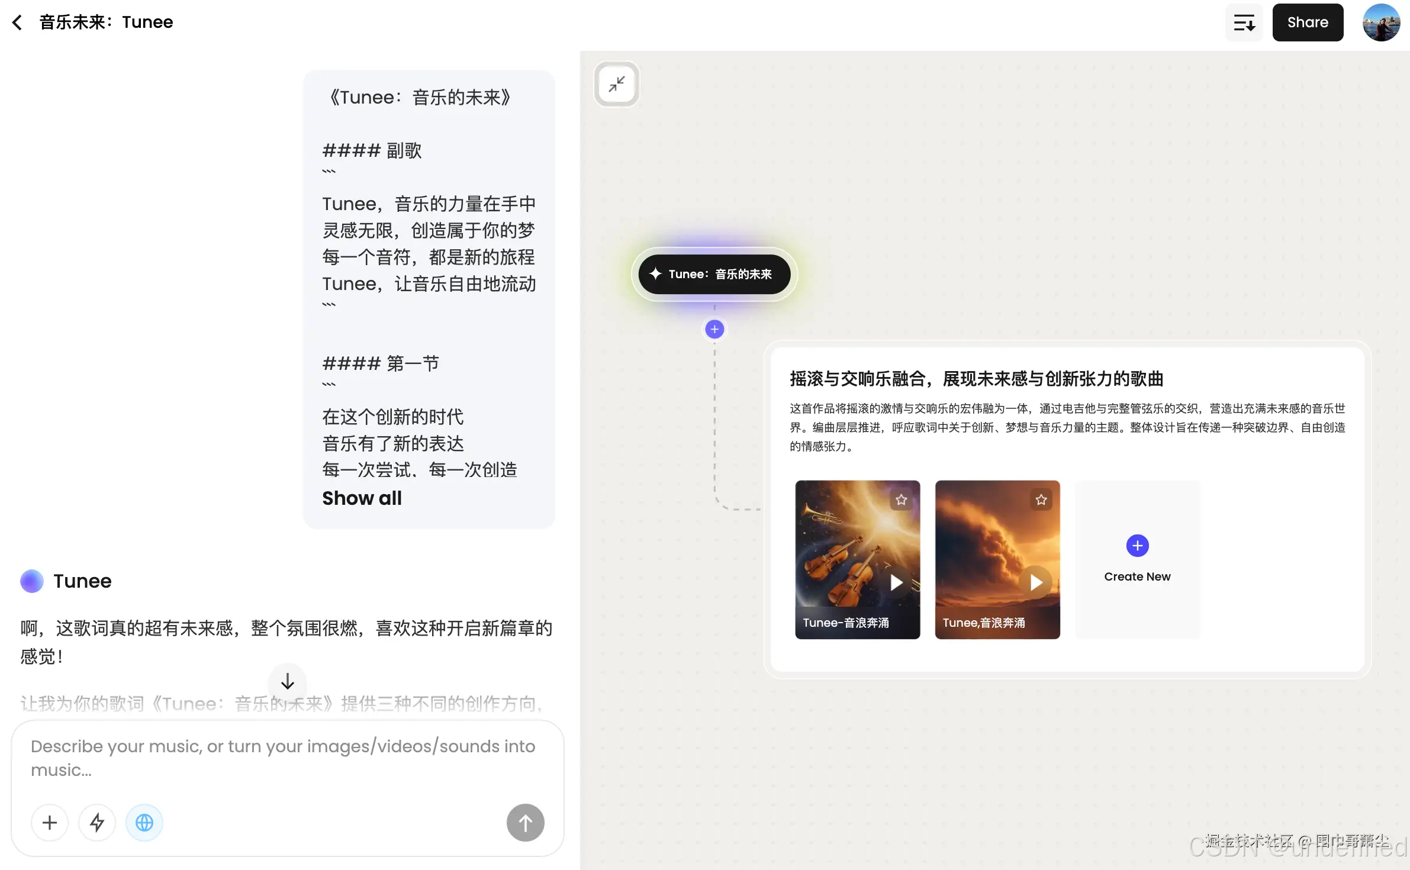Open the sort list icon beside Share
The width and height of the screenshot is (1410, 870).
(1244, 22)
